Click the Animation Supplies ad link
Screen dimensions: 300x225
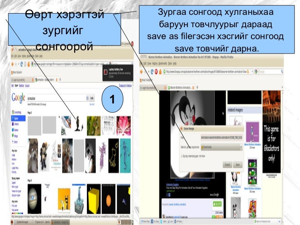172,185
